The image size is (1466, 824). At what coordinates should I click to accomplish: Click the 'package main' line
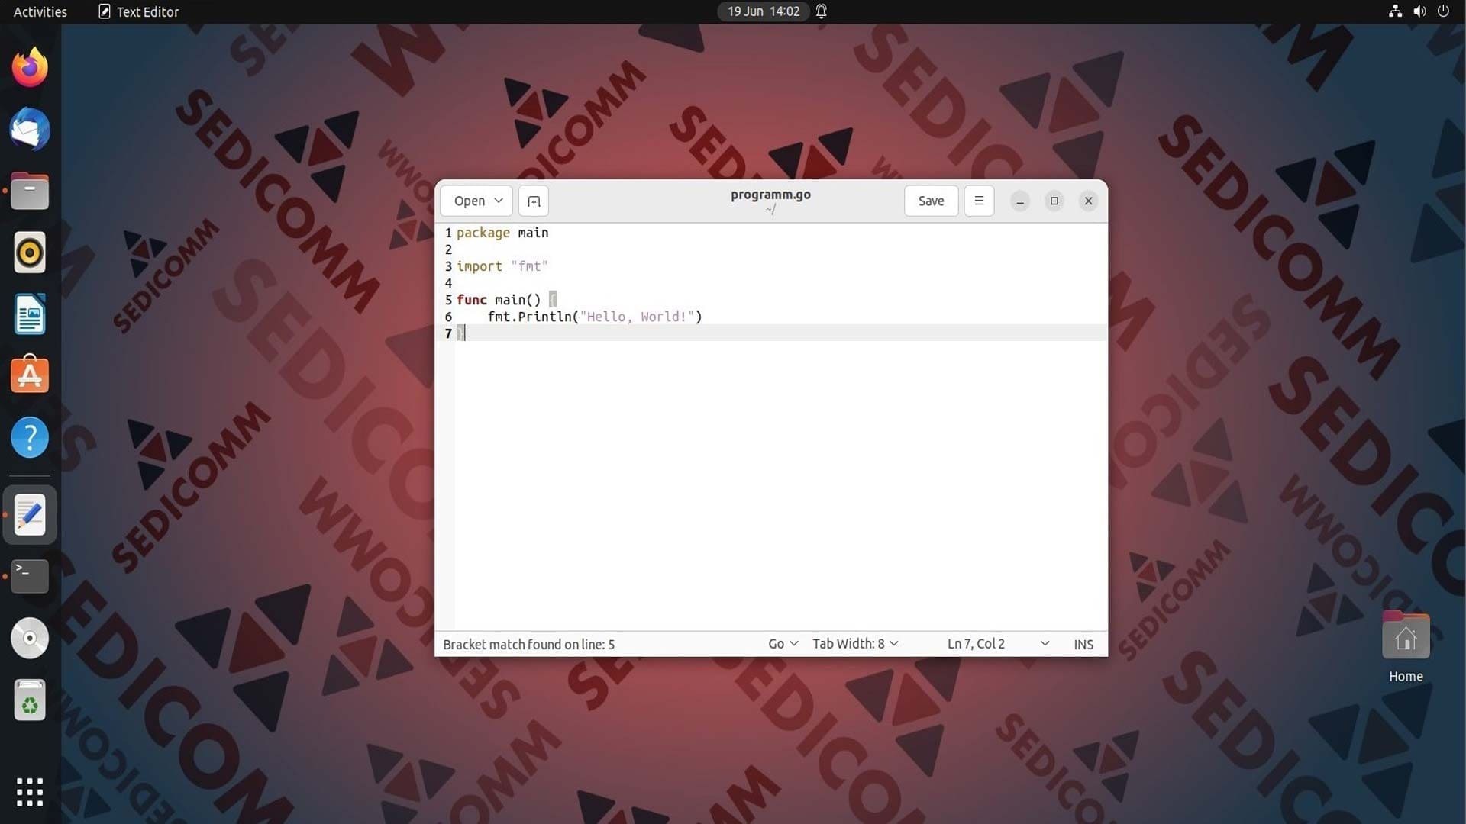[x=502, y=233]
